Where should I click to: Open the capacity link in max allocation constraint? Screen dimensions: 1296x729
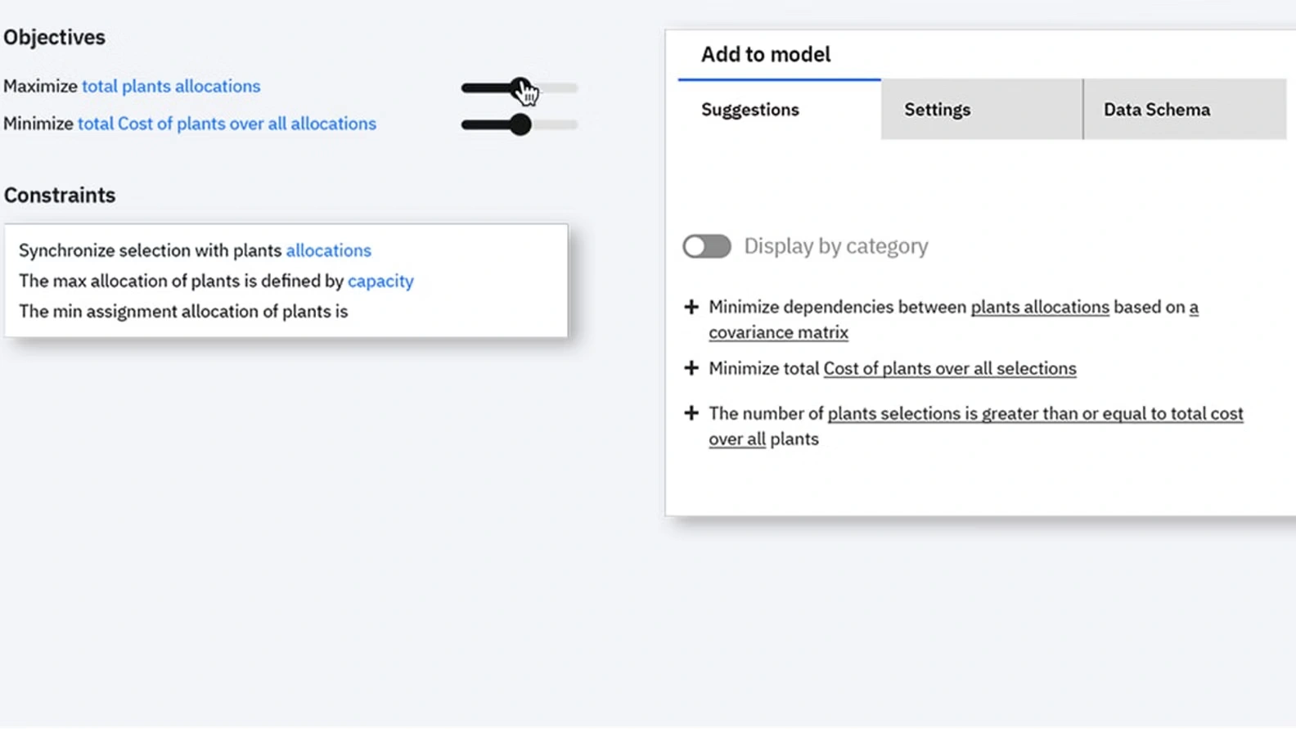[x=380, y=281]
